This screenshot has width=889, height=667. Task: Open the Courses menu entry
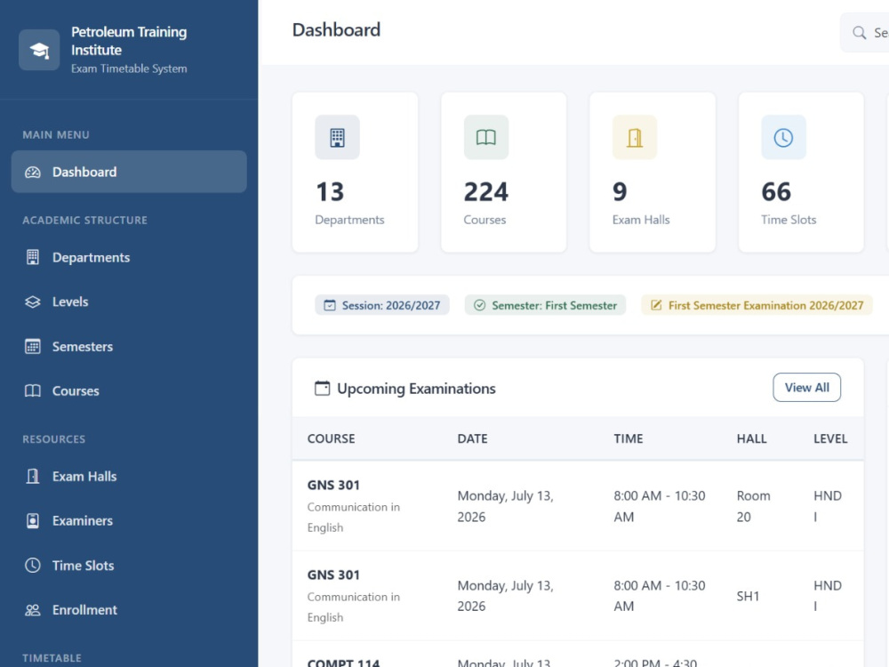pyautogui.click(x=129, y=390)
